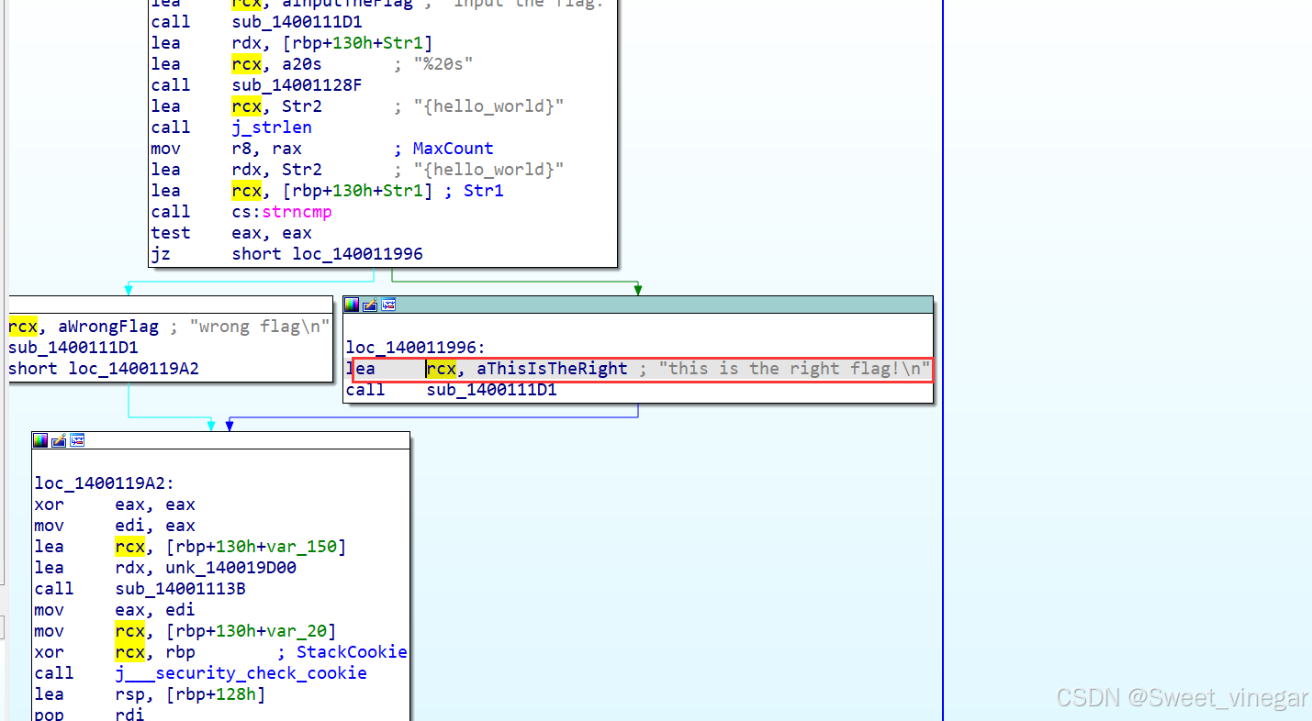
Task: Select the sub_14001128F function name
Action: point(296,84)
